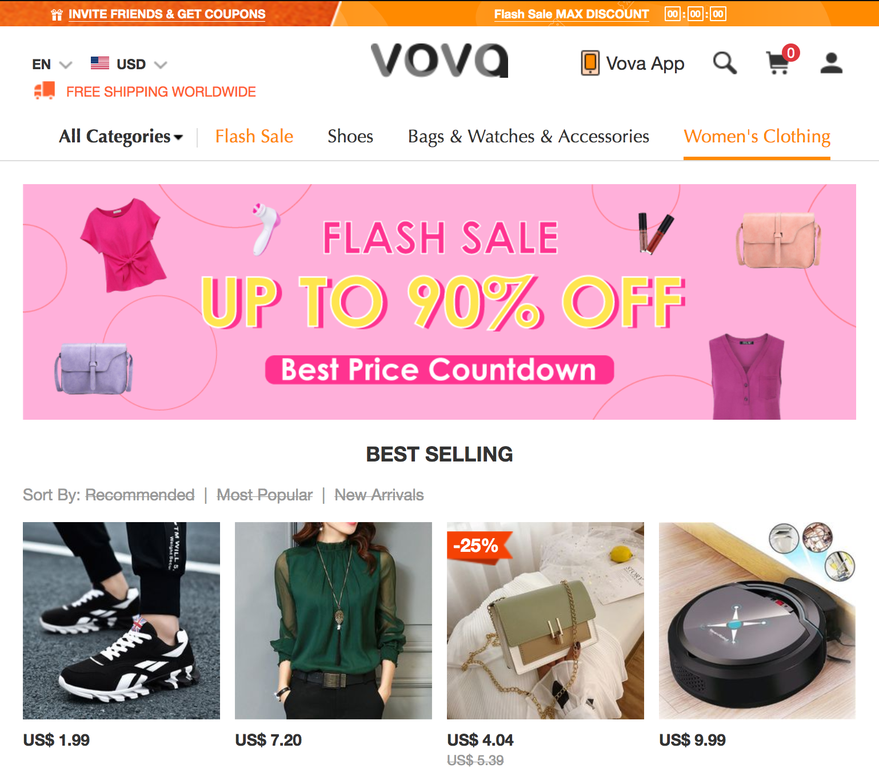Click the search magnifier icon
The image size is (879, 772).
coord(725,63)
